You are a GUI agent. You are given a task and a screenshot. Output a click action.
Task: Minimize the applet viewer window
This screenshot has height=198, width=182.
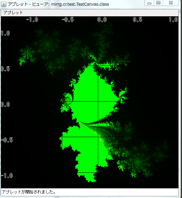click(x=149, y=3)
